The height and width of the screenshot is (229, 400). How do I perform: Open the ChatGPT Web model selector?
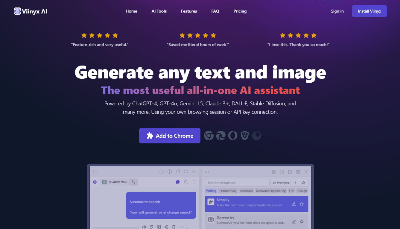[x=115, y=182]
